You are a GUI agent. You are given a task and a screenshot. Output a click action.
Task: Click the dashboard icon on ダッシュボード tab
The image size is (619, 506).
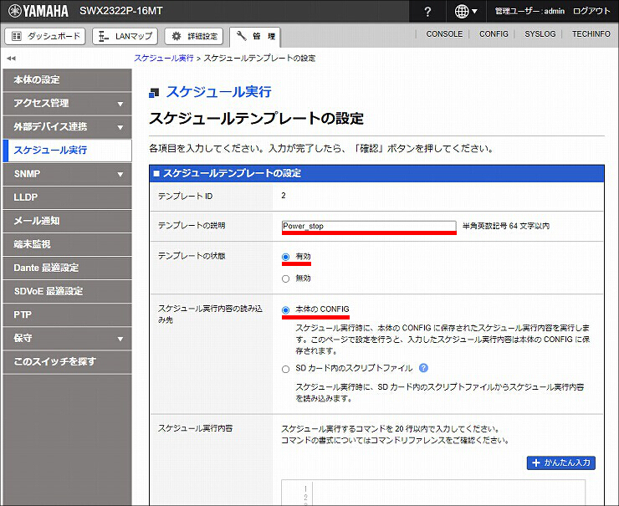coord(16,36)
